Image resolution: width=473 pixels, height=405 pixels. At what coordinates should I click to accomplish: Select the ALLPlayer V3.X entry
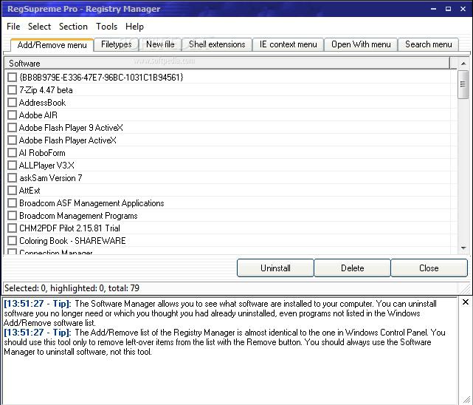[46, 166]
